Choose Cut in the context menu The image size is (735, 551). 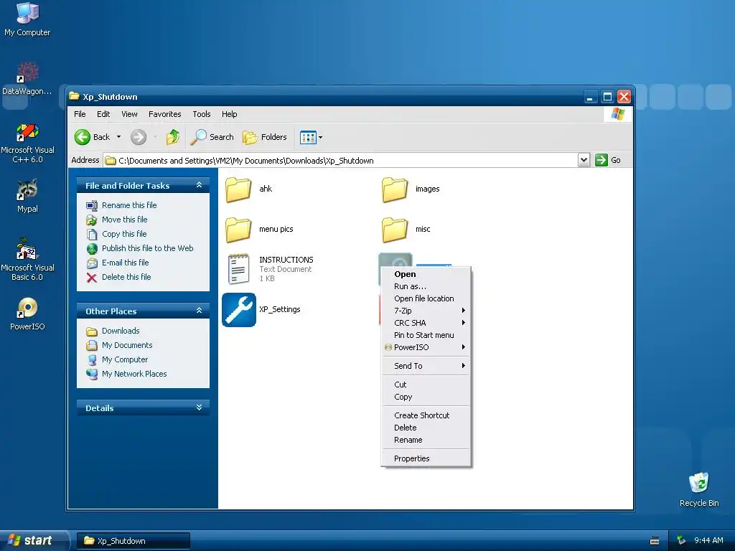[x=426, y=385]
